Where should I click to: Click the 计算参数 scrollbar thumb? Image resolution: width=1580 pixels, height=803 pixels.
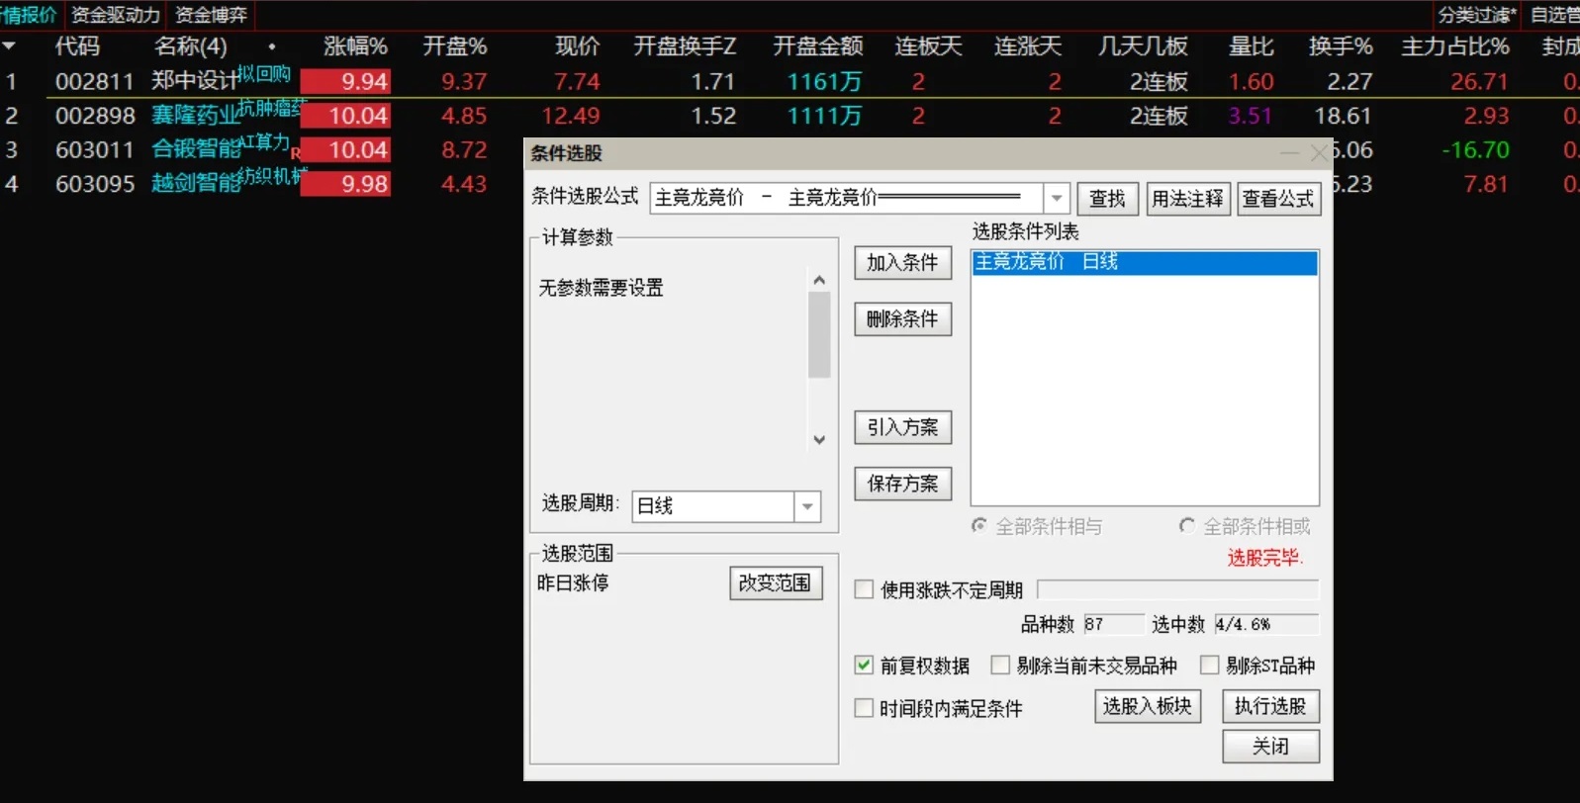[x=819, y=335]
